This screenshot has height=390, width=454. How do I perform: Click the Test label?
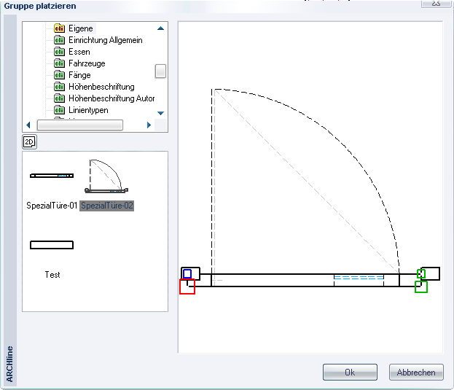52,275
